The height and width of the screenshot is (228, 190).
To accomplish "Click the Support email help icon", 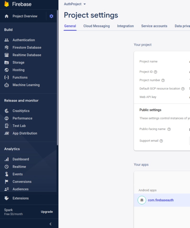I will click(161, 141).
